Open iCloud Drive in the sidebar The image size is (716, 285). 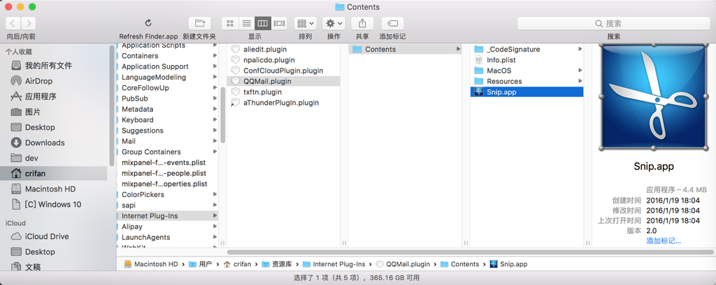coord(55,236)
